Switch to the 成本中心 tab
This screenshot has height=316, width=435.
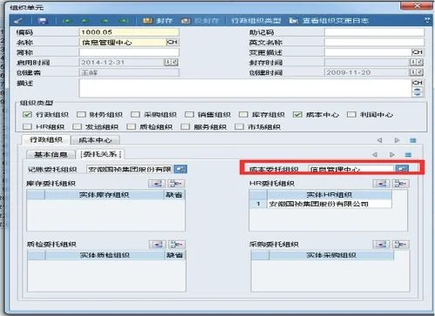[95, 140]
